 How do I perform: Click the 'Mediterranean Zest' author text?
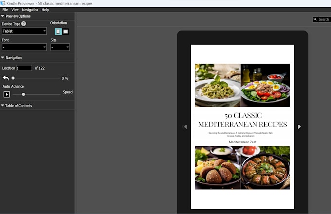(242, 142)
